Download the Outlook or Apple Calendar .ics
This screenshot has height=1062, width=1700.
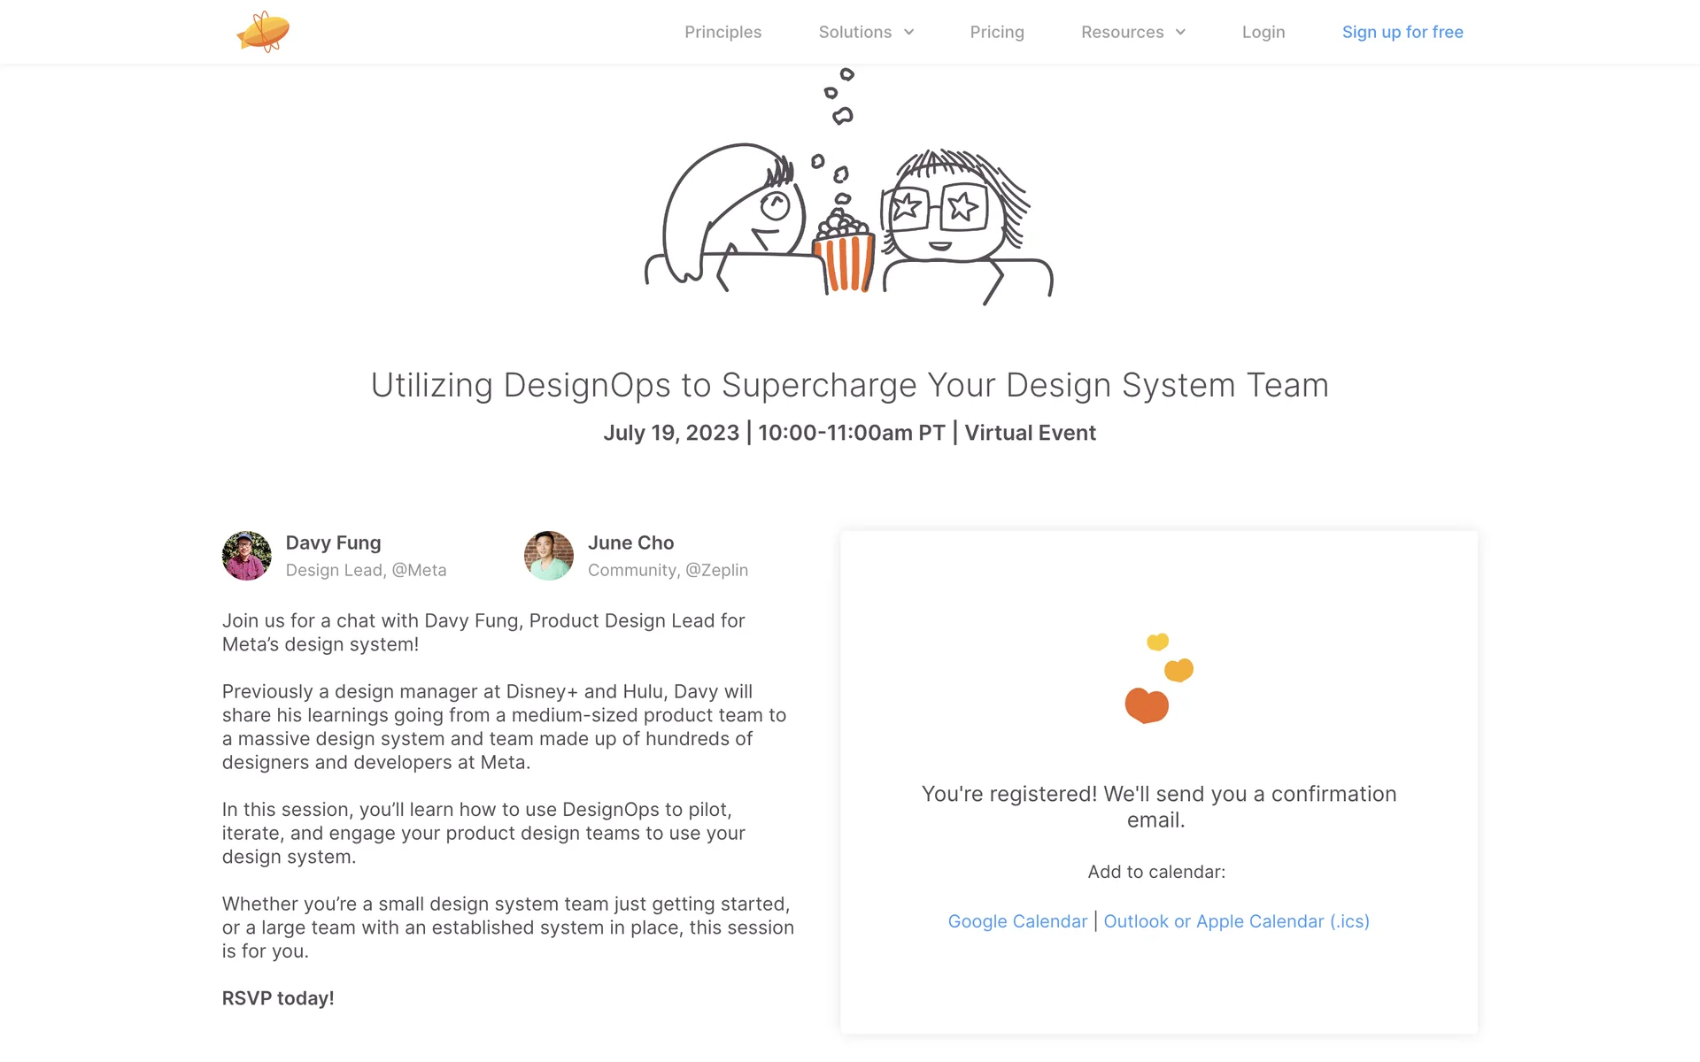(x=1236, y=921)
